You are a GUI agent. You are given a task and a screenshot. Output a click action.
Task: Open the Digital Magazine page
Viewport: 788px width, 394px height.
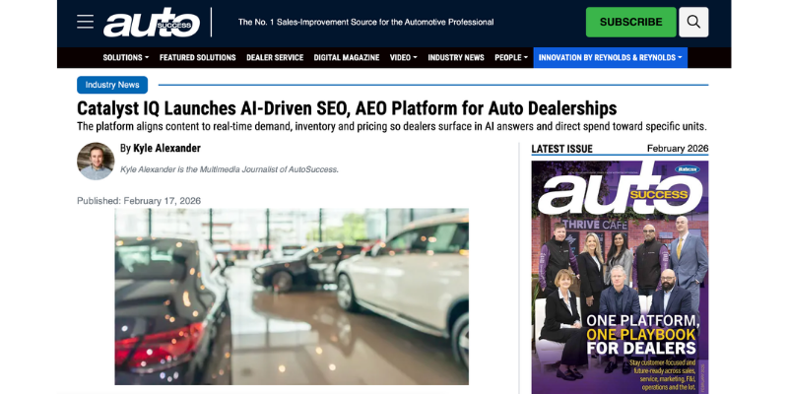(x=347, y=58)
